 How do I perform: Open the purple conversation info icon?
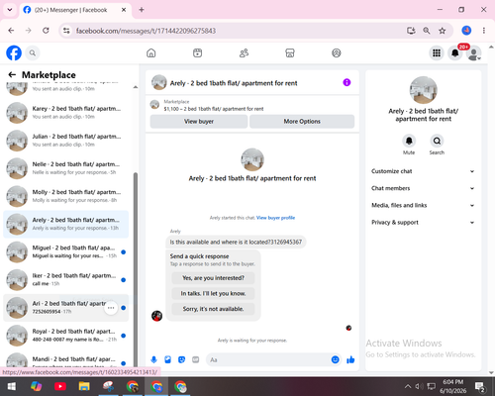click(346, 82)
